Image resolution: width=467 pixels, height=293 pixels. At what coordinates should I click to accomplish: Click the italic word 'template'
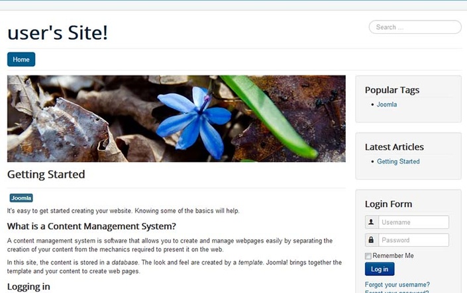click(x=250, y=263)
